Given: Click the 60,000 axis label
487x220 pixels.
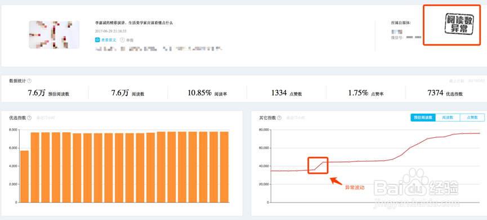Looking at the screenshot, I should tap(263, 148).
